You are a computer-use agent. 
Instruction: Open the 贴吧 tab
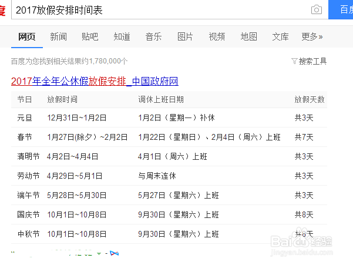[90, 36]
